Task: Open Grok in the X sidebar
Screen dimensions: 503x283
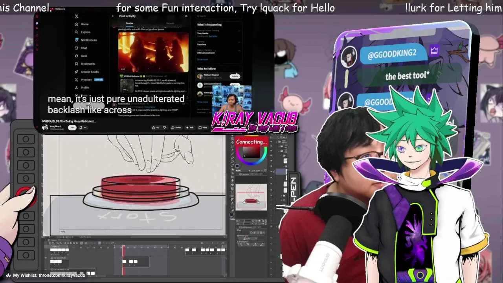Action: pyautogui.click(x=81, y=56)
